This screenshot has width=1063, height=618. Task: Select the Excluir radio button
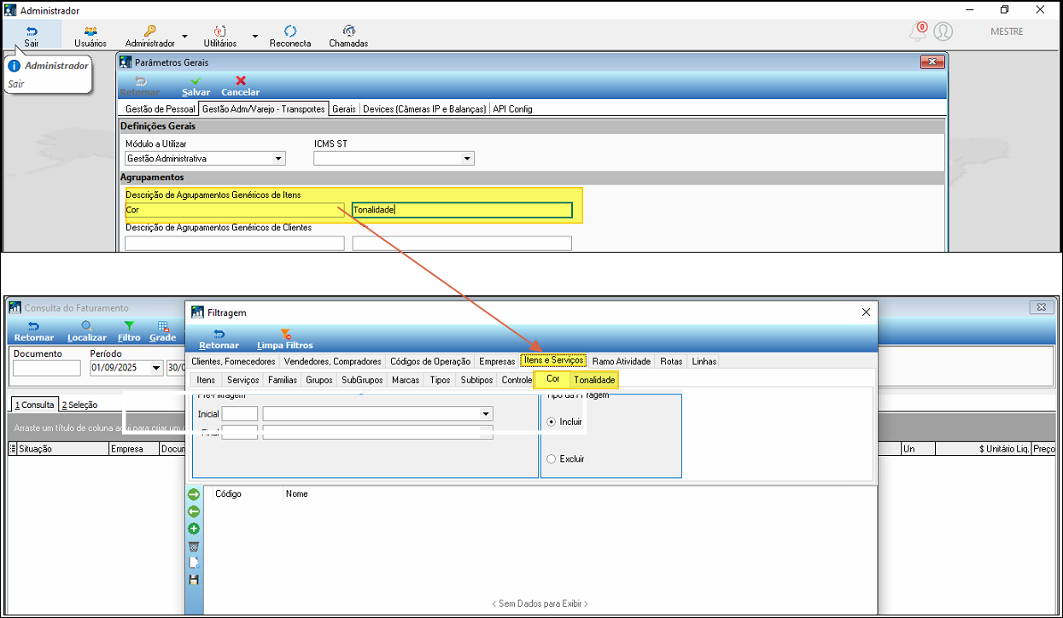click(x=552, y=459)
